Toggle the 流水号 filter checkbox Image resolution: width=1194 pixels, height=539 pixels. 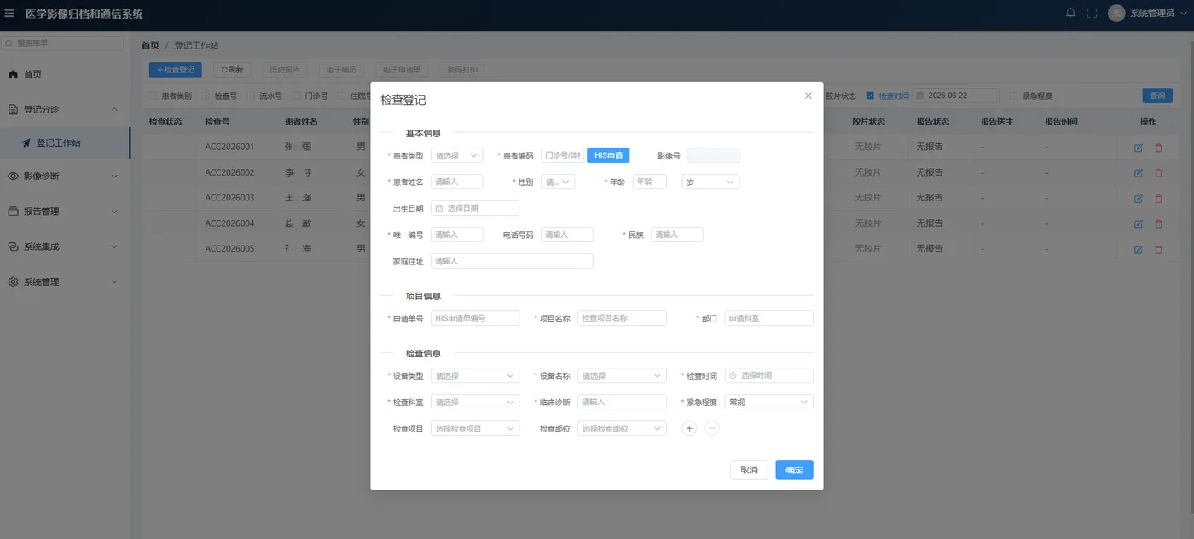251,96
